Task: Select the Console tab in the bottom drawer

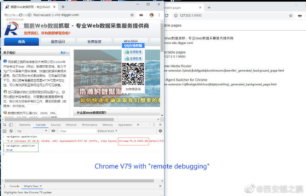Action: coord(14,186)
